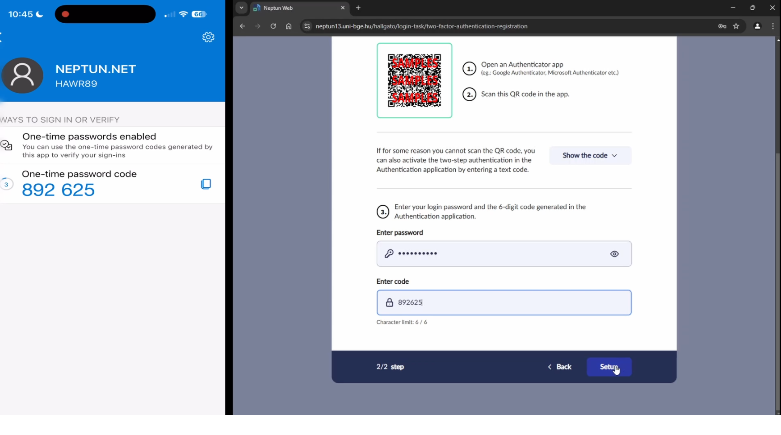
Task: Minimize the browser window
Action: pyautogui.click(x=733, y=8)
